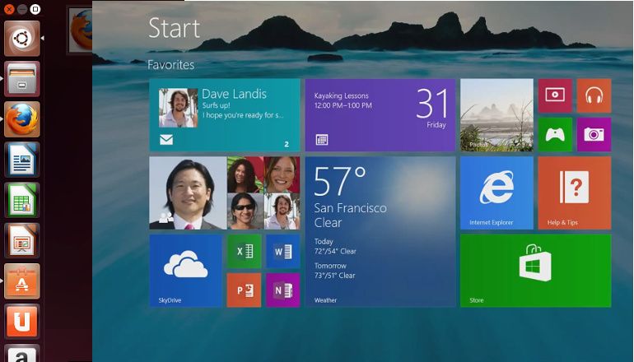Launch the Store tile
This screenshot has width=634, height=362.
point(535,270)
